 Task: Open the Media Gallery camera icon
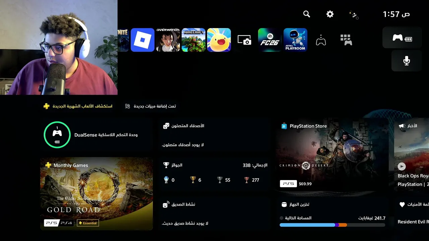[x=244, y=40]
